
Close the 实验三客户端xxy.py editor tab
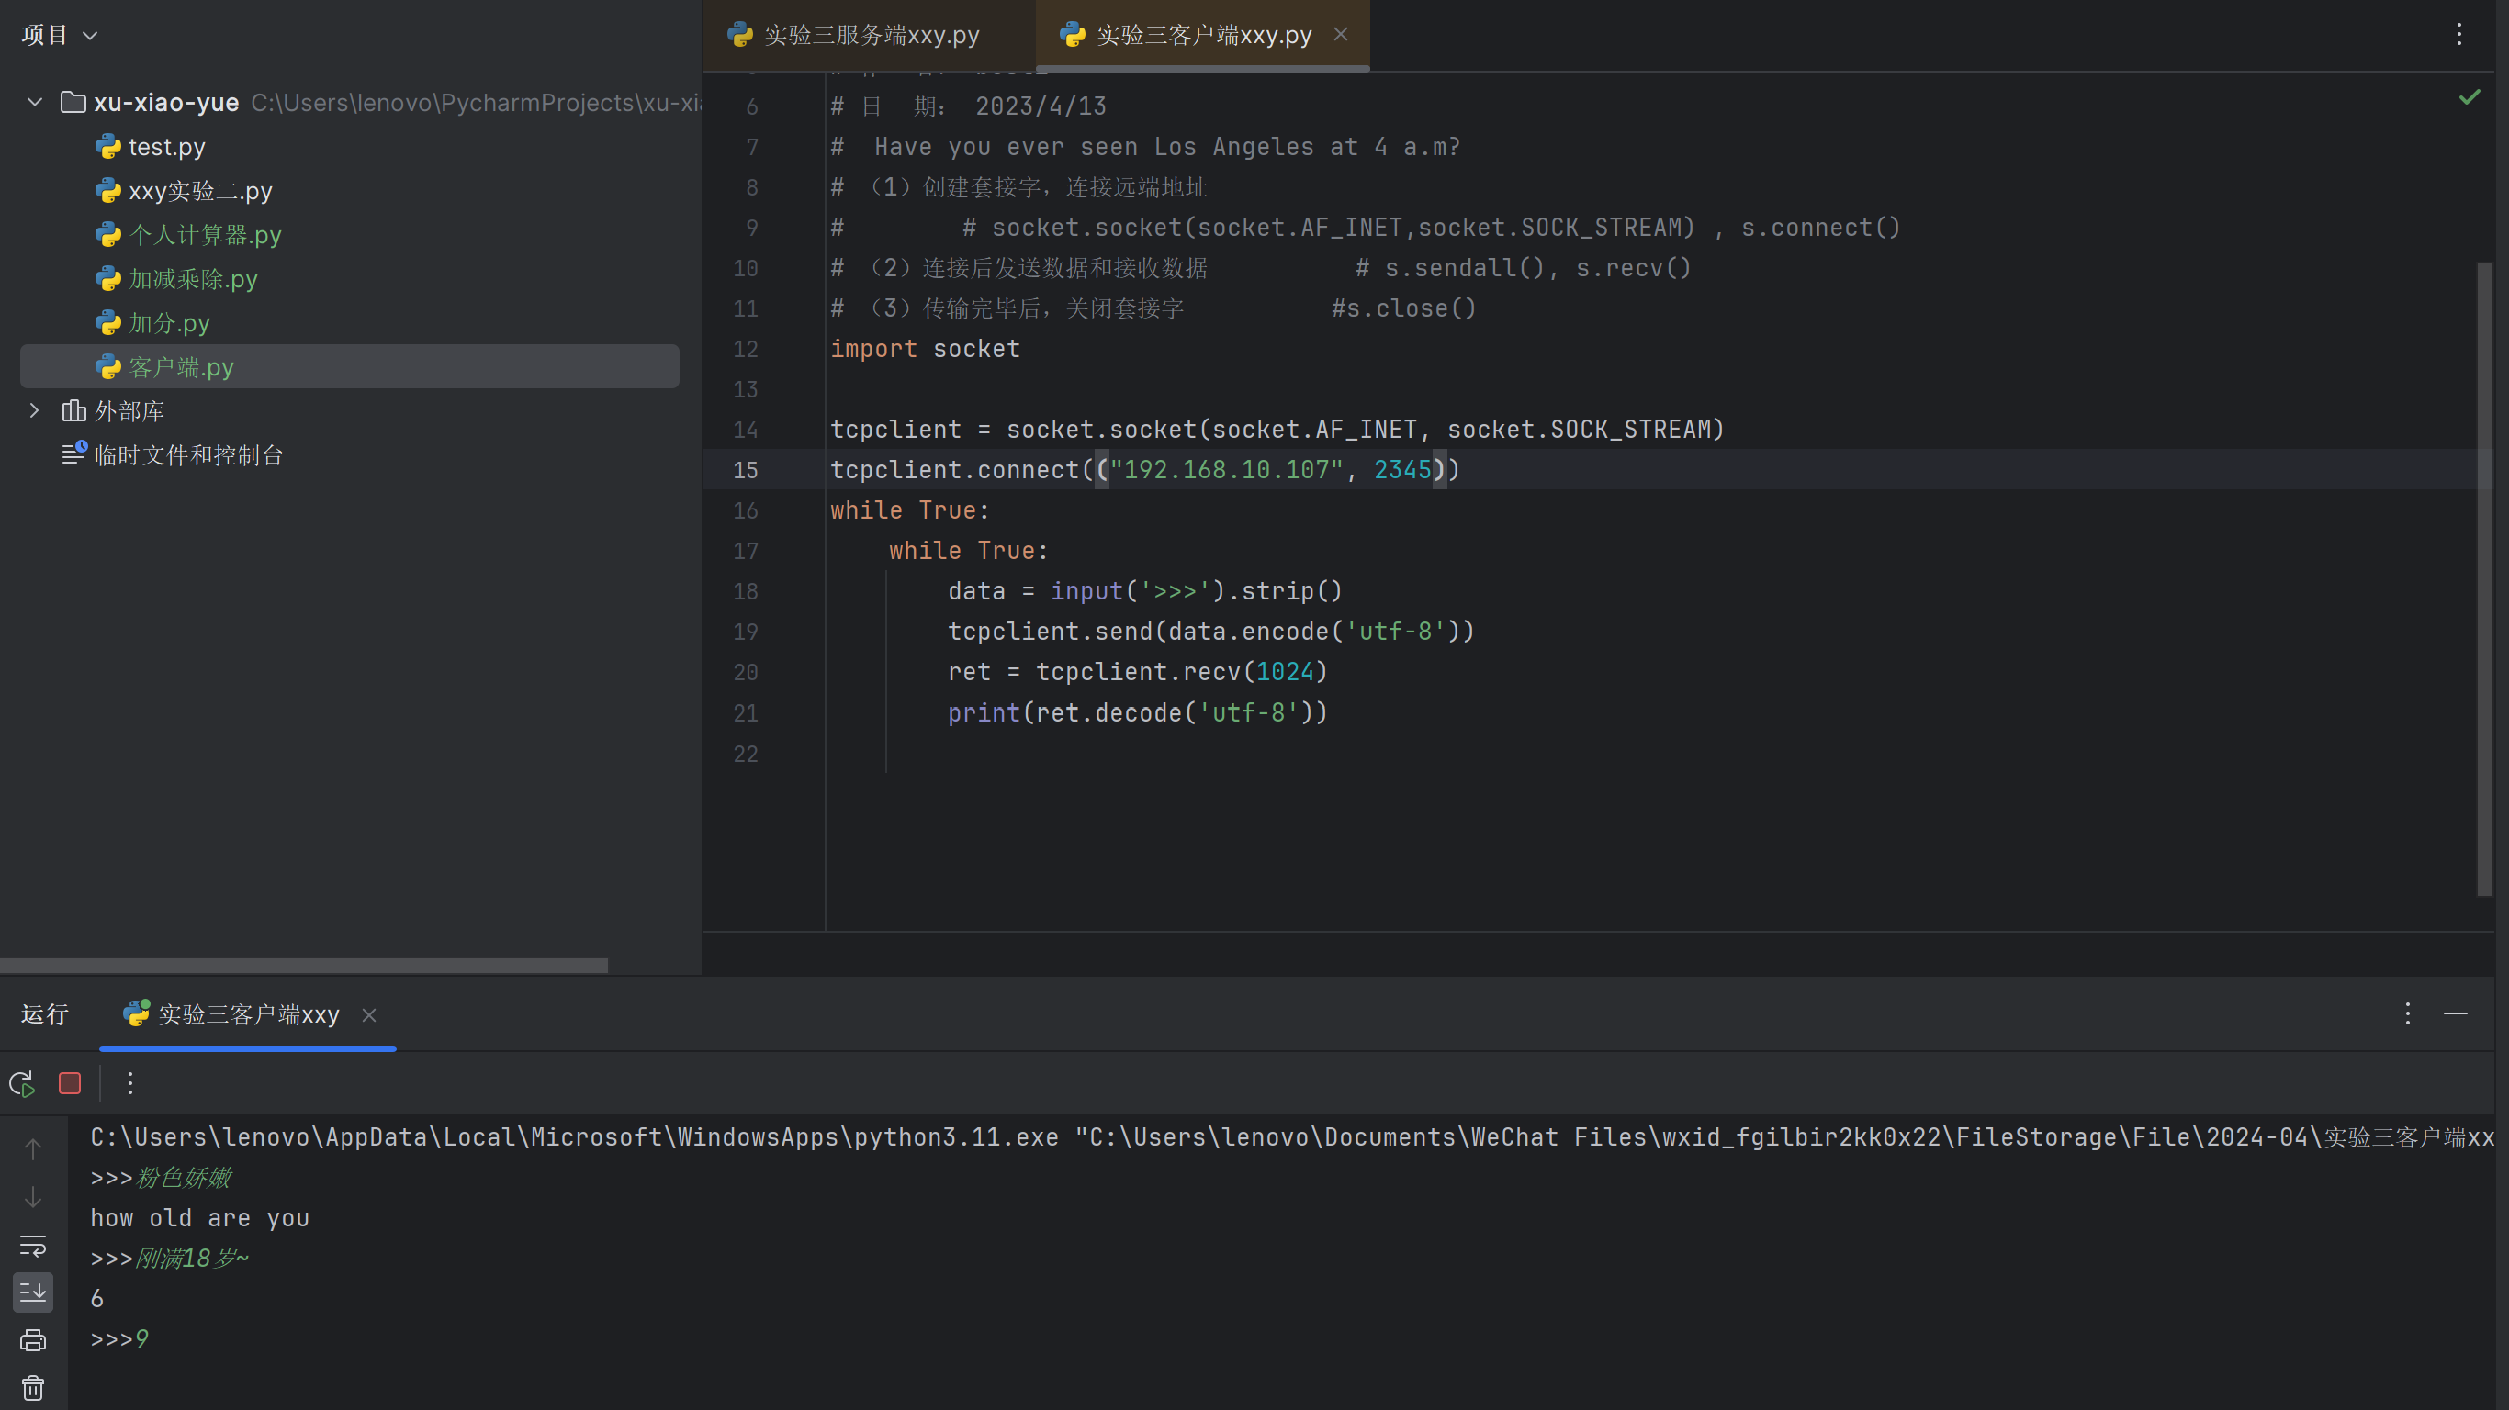(1341, 34)
